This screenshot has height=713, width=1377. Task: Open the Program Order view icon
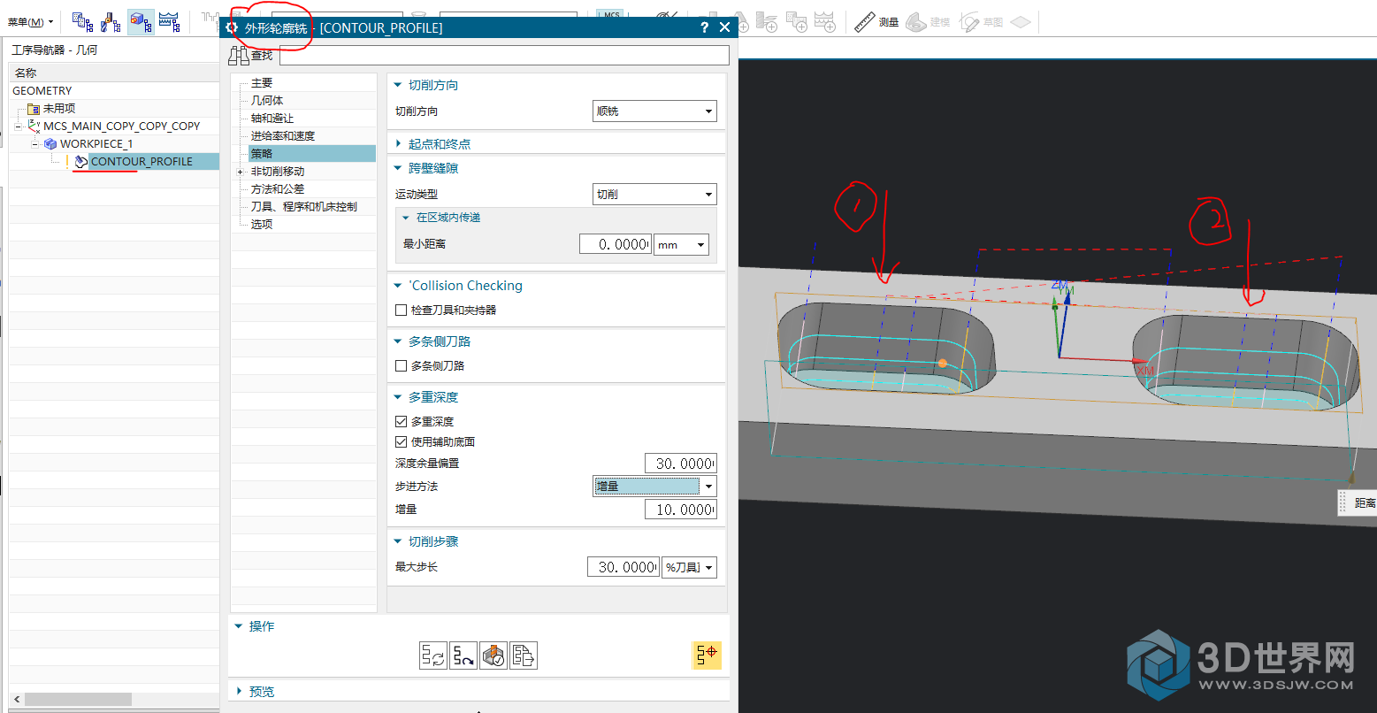click(82, 21)
